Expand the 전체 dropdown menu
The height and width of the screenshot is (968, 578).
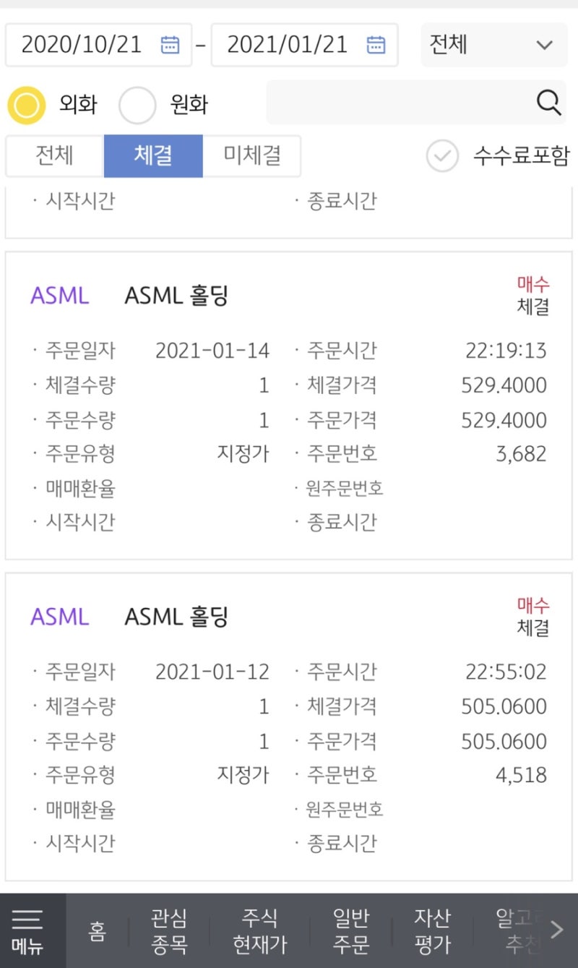[493, 45]
